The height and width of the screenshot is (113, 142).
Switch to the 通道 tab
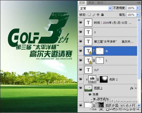pyautogui.click(x=91, y=3)
